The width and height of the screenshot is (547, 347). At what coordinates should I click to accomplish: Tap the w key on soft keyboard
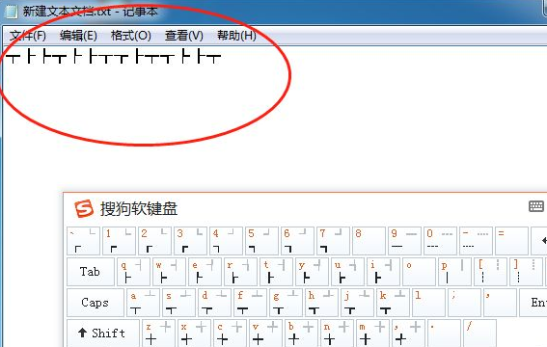tap(169, 272)
